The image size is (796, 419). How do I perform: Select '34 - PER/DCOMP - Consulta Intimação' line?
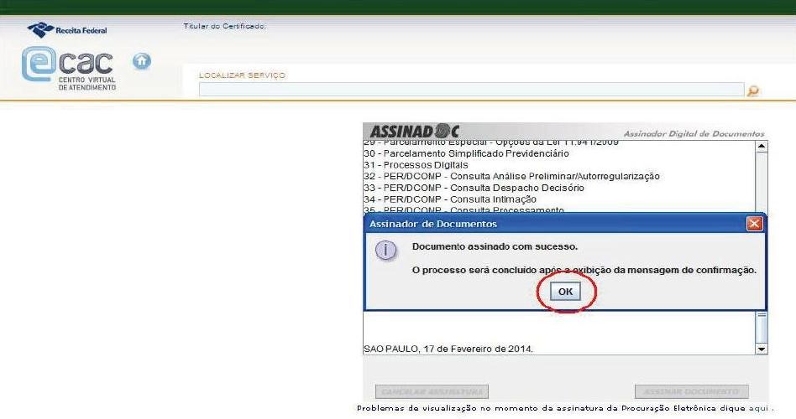click(x=450, y=199)
